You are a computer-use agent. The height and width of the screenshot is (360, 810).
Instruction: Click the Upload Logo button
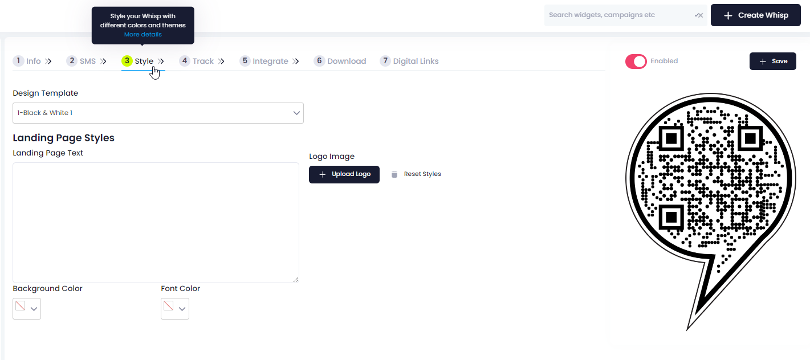344,174
